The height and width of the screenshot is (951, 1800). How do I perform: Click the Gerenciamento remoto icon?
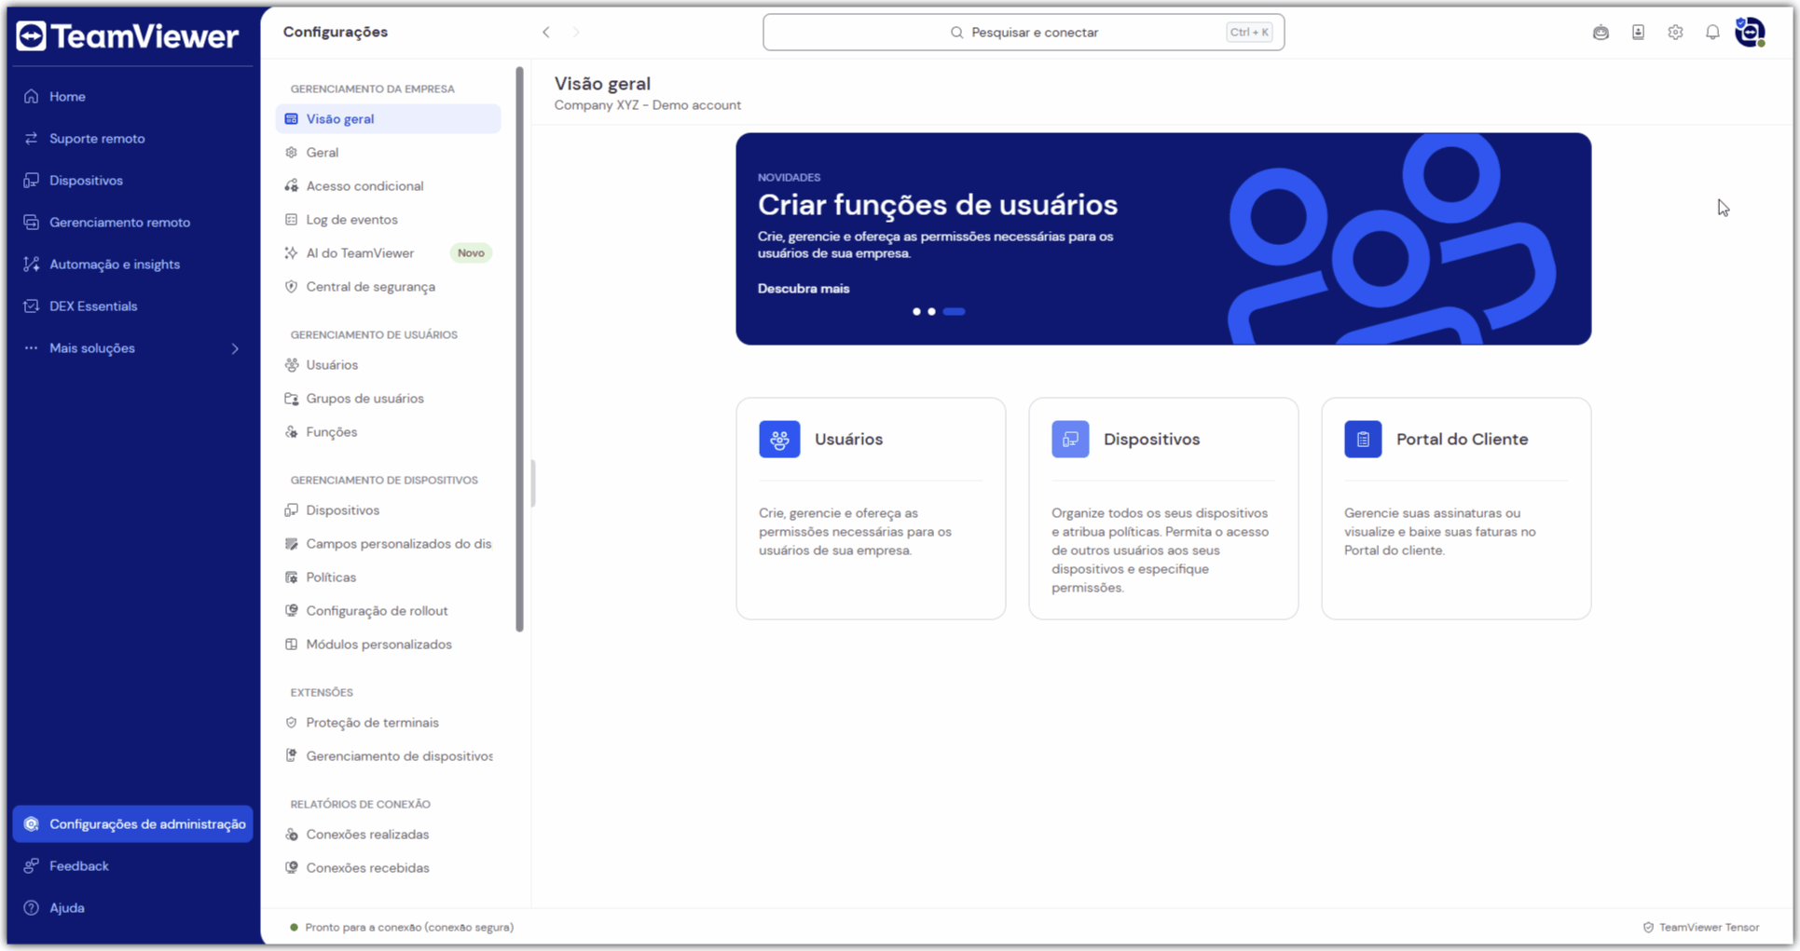[x=32, y=222]
